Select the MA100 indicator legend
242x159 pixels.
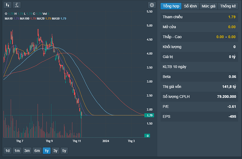28,18
